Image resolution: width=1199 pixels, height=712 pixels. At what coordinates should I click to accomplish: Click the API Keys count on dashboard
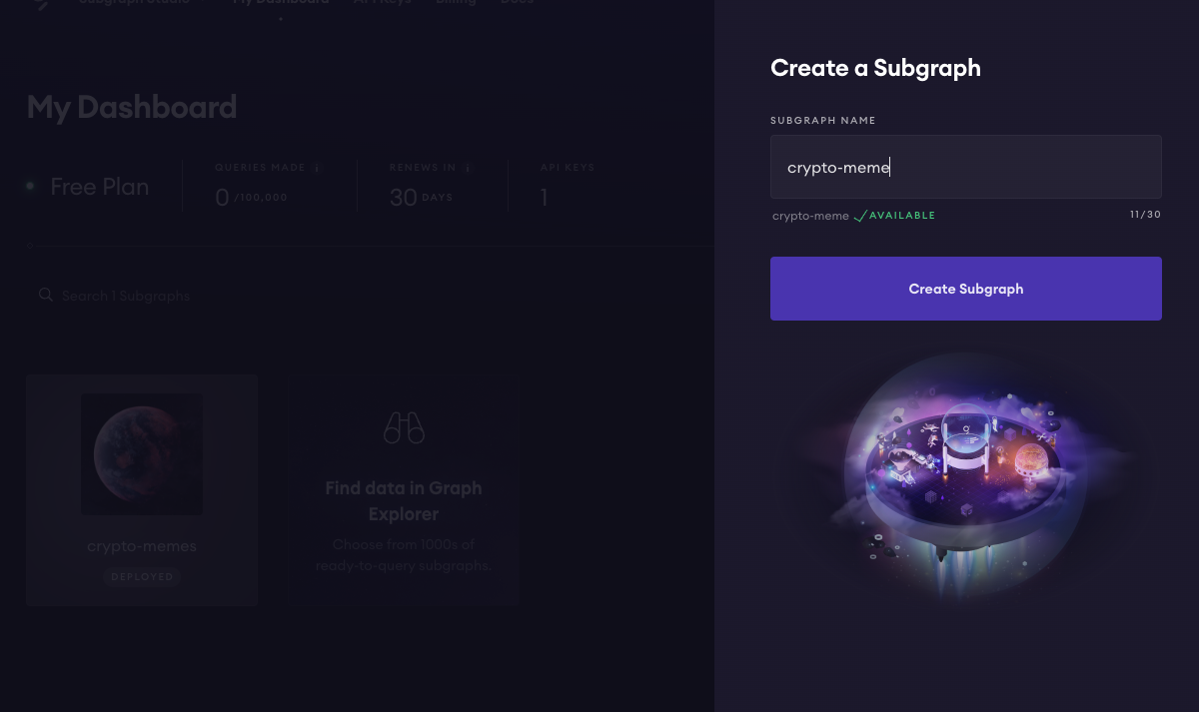545,198
